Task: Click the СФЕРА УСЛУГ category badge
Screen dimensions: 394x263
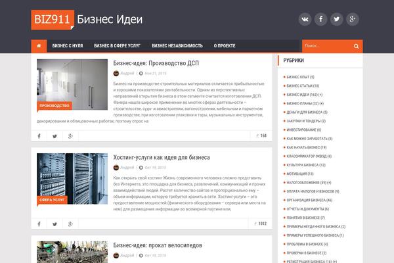Action: (52, 200)
